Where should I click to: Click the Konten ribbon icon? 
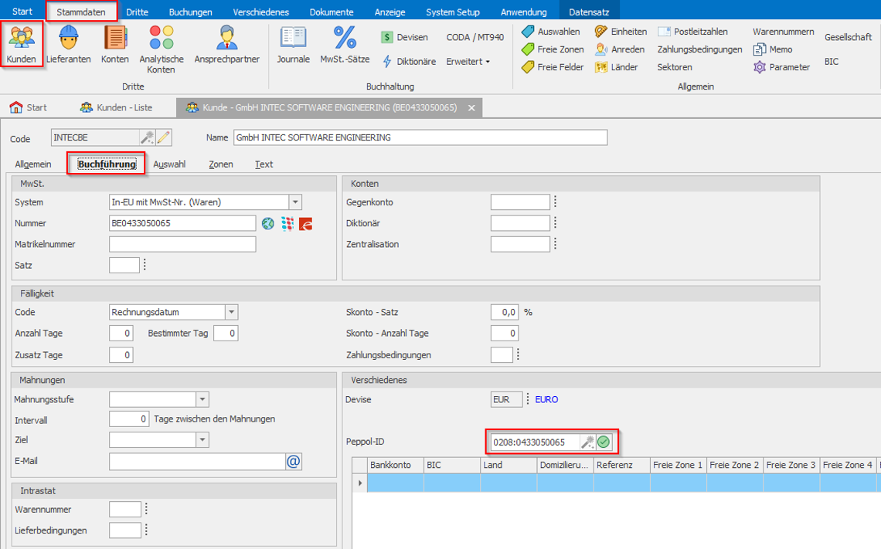pos(115,43)
